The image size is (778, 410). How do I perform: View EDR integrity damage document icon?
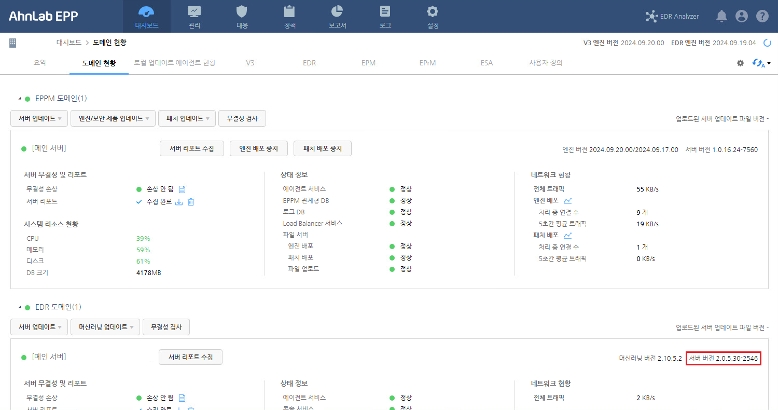coord(182,398)
